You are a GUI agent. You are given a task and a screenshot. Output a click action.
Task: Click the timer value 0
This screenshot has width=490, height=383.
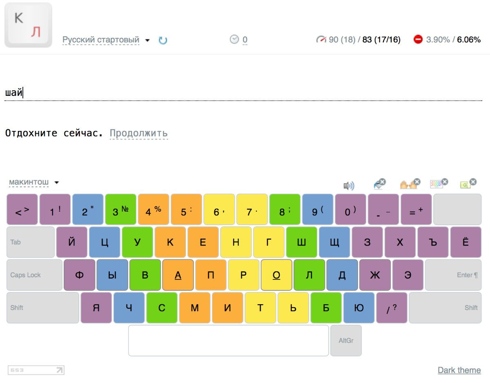click(x=245, y=40)
